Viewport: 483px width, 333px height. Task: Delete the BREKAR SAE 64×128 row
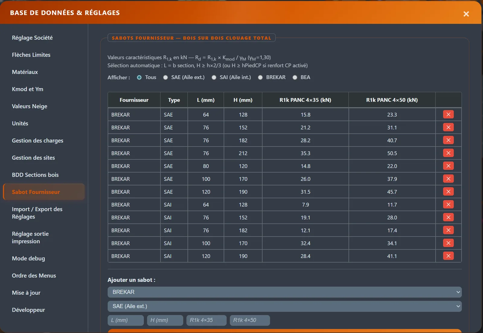[448, 114]
